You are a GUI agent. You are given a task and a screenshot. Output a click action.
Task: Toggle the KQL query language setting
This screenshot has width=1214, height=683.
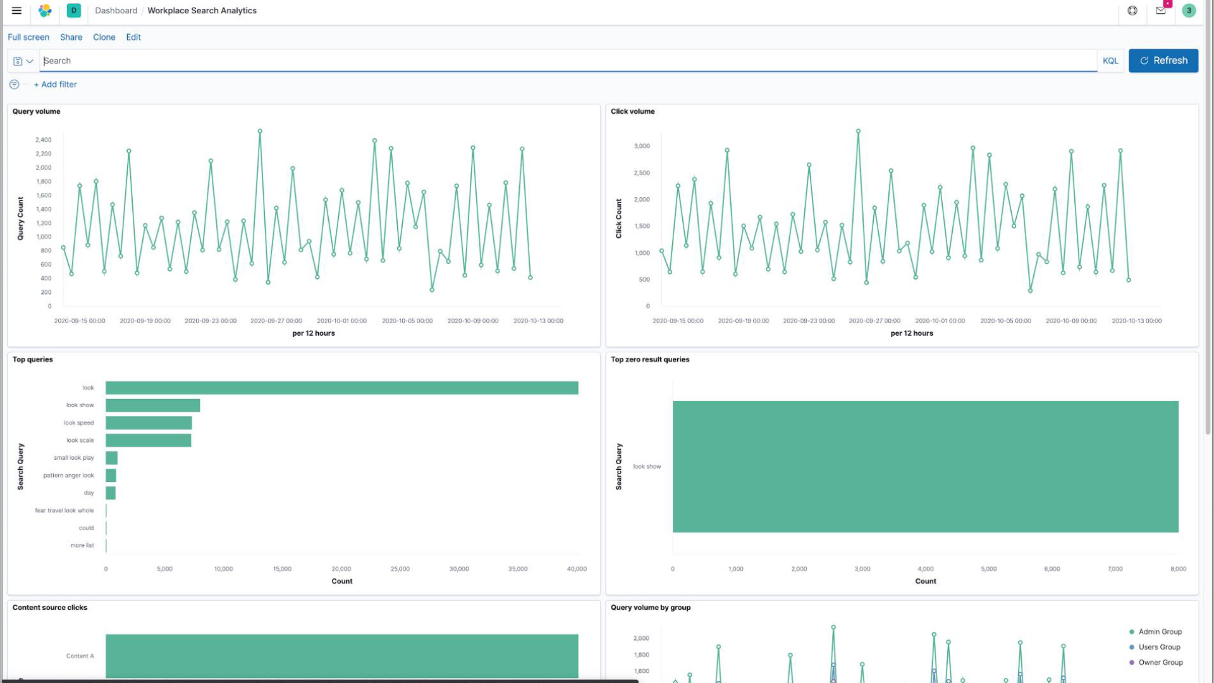[x=1110, y=61]
